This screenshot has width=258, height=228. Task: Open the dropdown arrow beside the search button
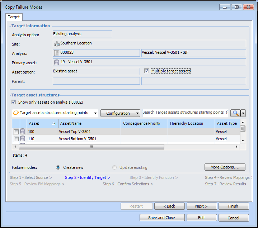point(243,113)
